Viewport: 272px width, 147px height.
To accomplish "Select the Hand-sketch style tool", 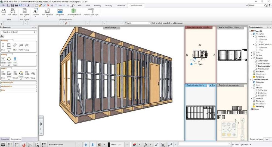I will (91, 11).
